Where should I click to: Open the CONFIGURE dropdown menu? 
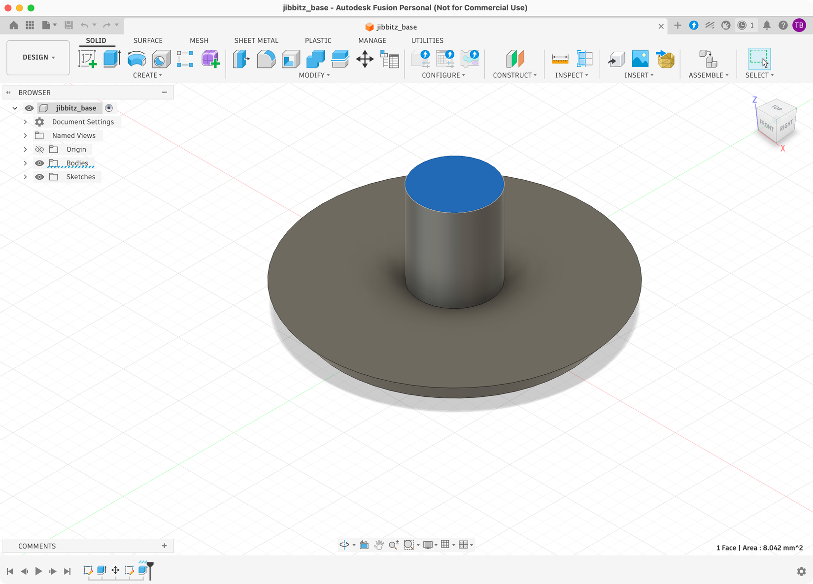coord(443,75)
